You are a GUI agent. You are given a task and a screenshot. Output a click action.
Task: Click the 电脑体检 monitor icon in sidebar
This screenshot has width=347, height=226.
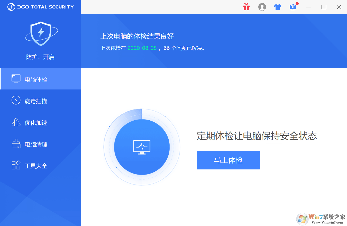[16, 79]
